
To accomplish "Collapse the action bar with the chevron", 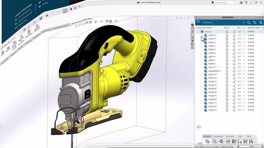I will (255, 136).
